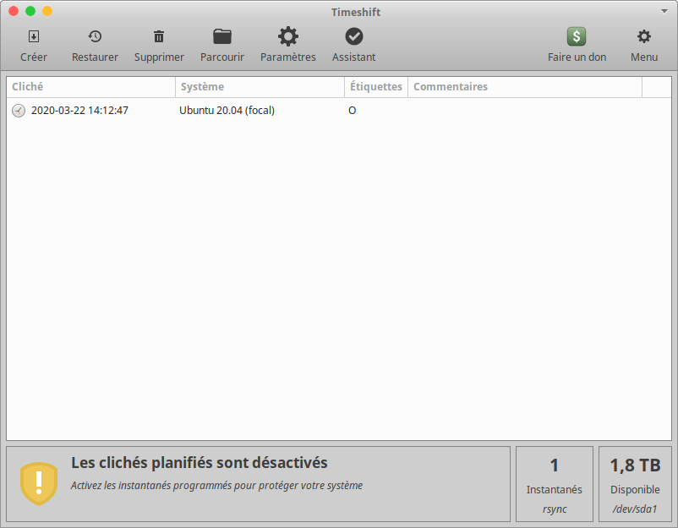Open Restaurer to restore a snapshot

(x=95, y=37)
